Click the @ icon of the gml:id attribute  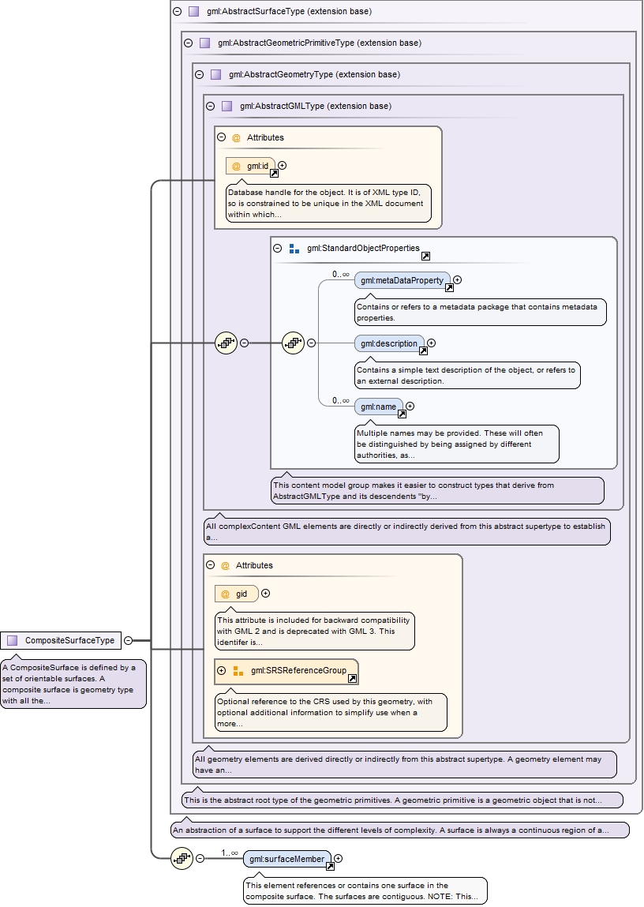pyautogui.click(x=236, y=166)
